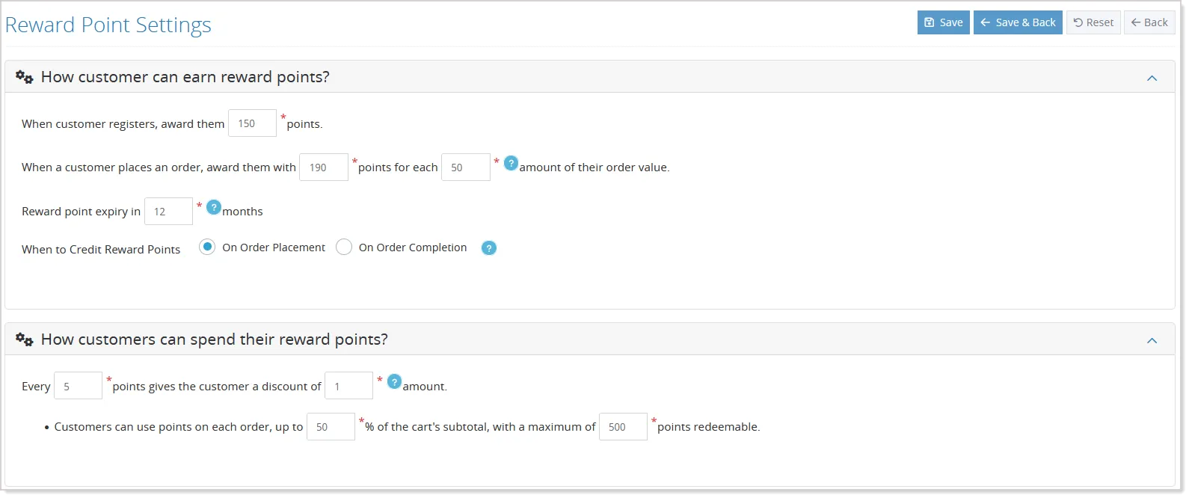Focus the reward point expiry months field
Image resolution: width=1189 pixels, height=498 pixels.
168,212
